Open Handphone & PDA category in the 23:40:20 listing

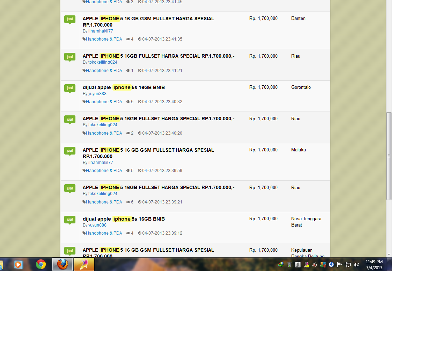coord(104,133)
